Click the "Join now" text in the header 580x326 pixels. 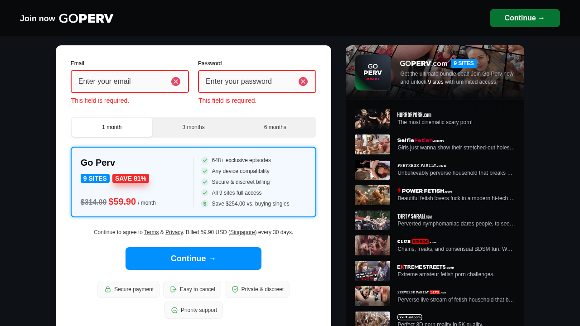38,19
